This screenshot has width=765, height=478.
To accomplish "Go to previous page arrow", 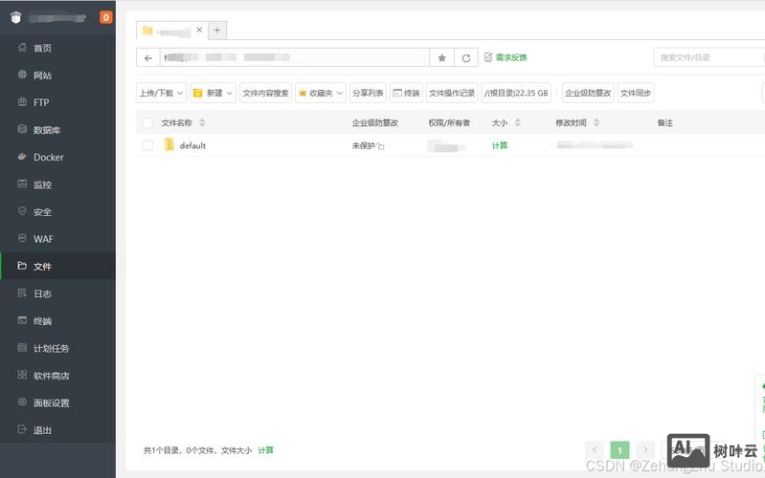I will click(x=595, y=450).
